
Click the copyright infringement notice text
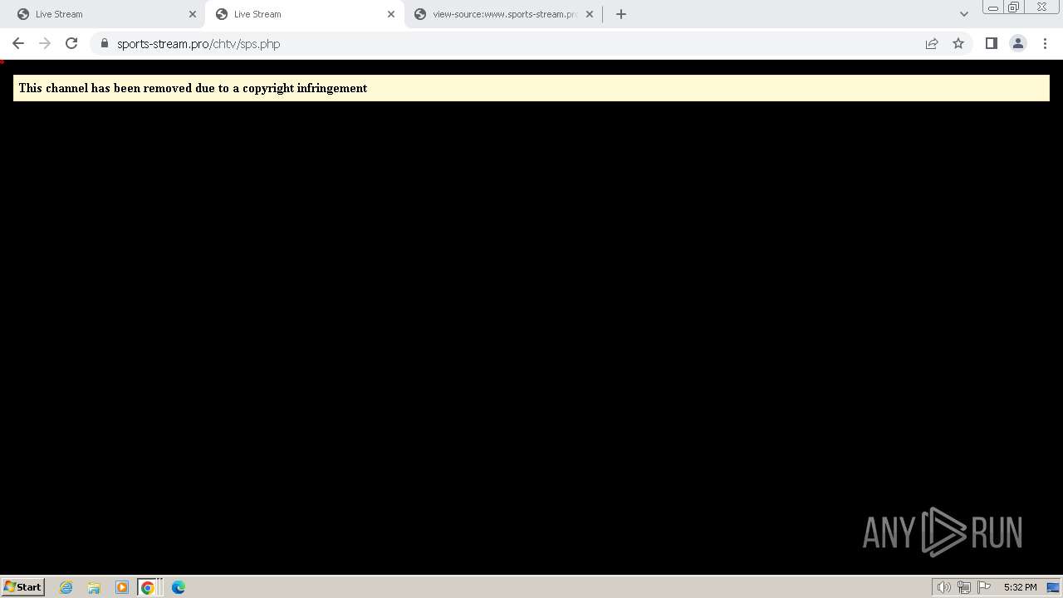coord(193,88)
